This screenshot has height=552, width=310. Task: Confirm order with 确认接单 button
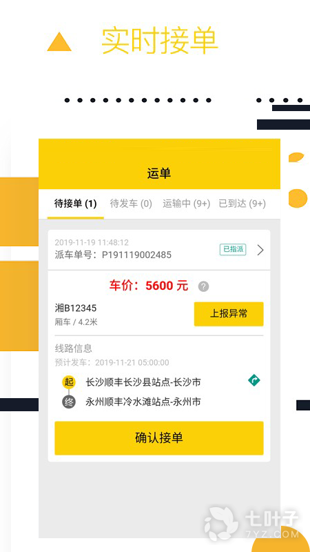[x=159, y=438]
